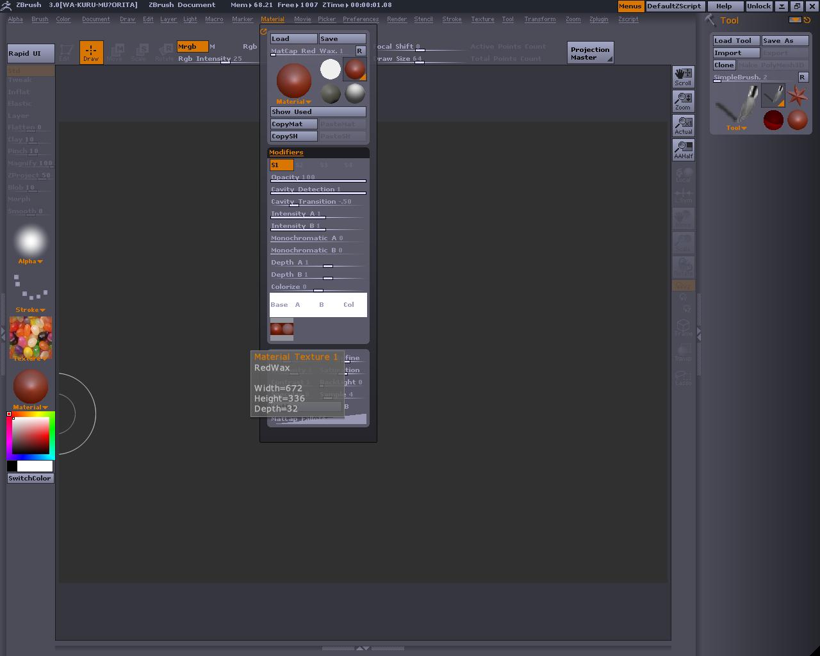Open the Transform menu
The image size is (820, 656).
(x=540, y=19)
